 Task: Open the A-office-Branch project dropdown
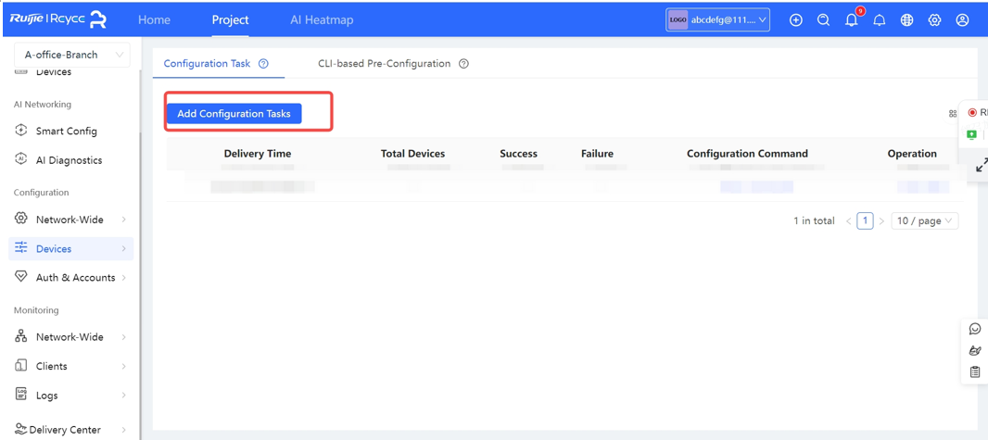pos(72,55)
